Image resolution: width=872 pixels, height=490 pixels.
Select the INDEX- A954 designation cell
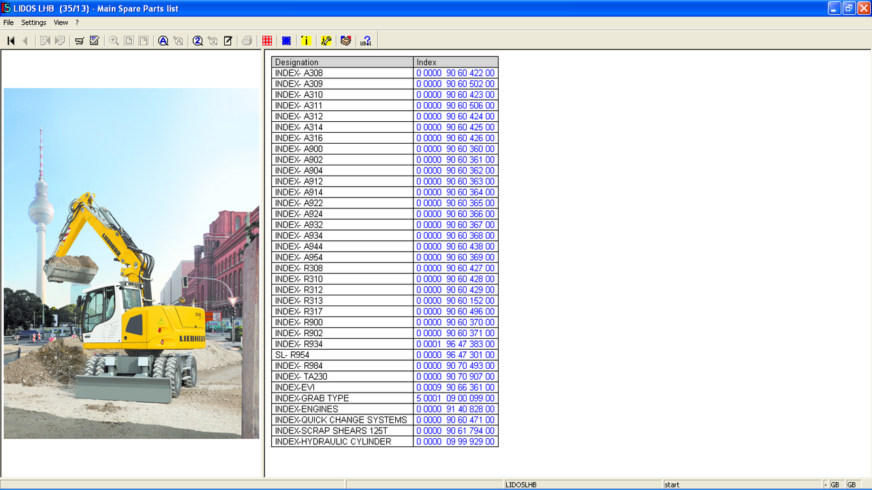coord(342,257)
